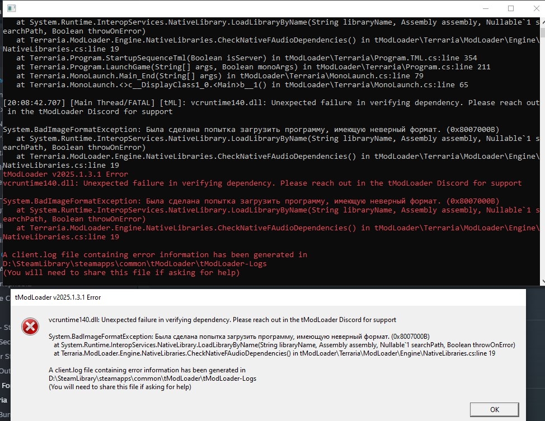Click the console vertical scrollbar down arrow
Viewport: 545px width, 421px height.
(x=543, y=281)
